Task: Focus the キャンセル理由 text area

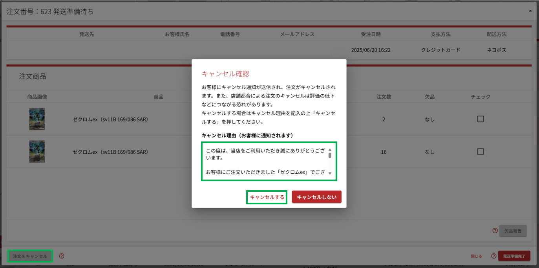Action: coord(265,162)
